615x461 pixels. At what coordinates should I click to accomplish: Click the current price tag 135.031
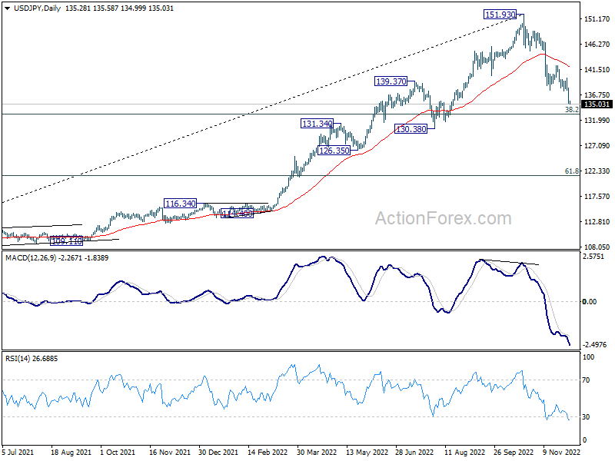597,104
